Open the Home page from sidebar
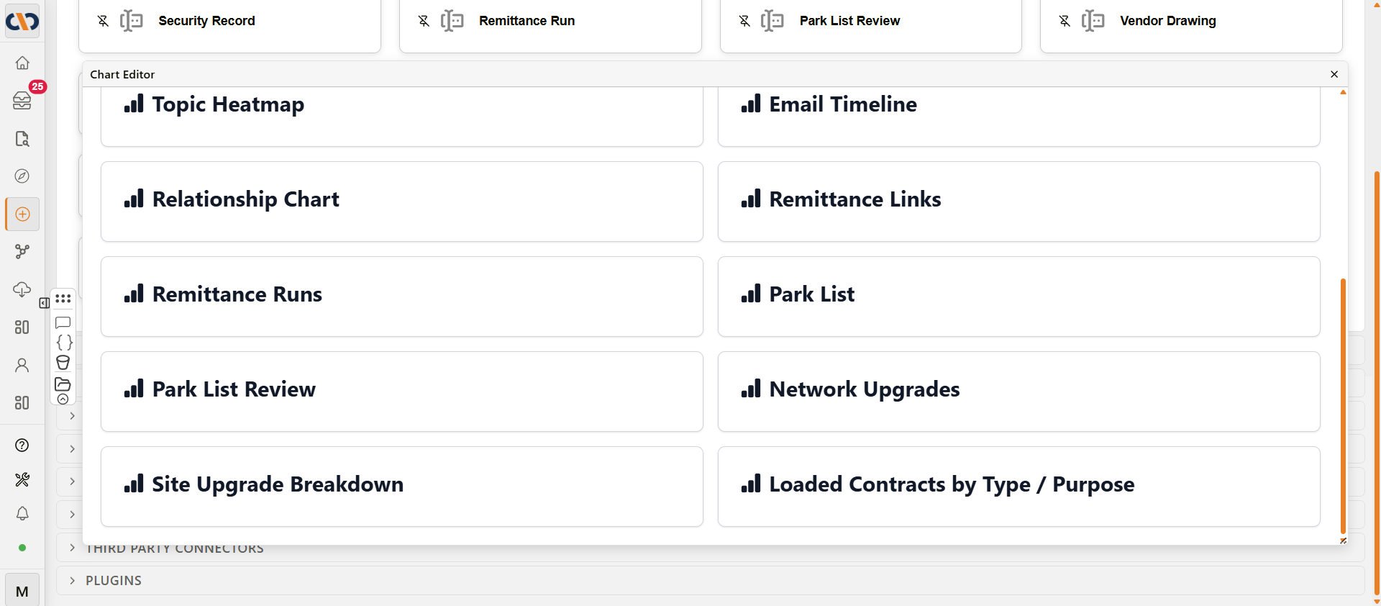 [x=22, y=63]
